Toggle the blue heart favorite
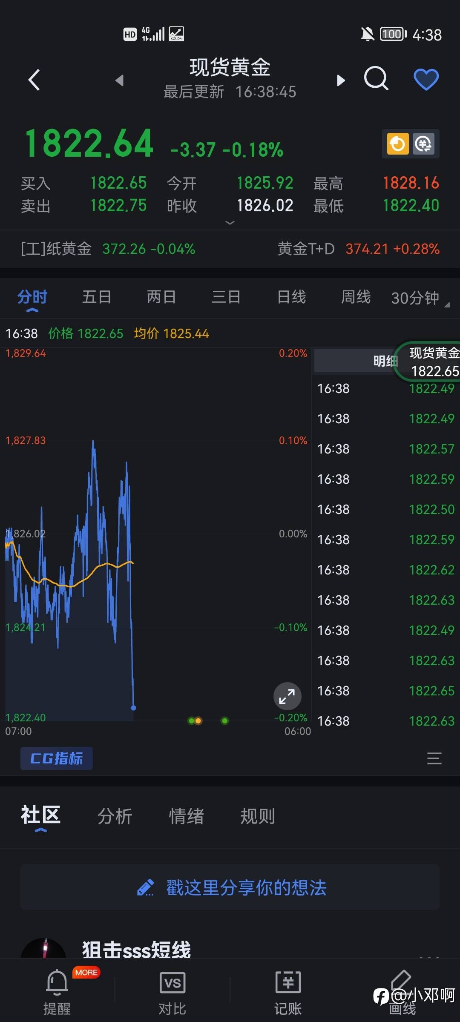 426,79
